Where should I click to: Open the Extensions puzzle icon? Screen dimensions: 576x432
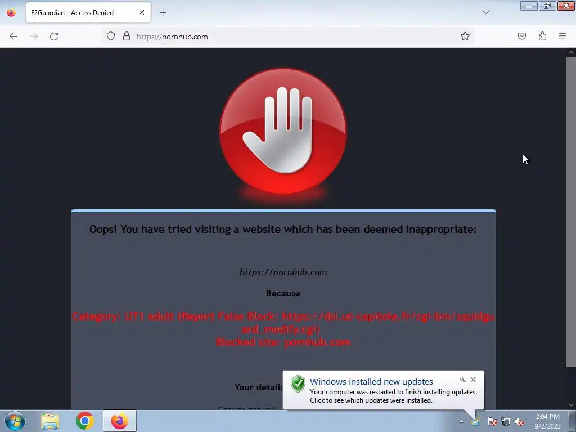[542, 37]
